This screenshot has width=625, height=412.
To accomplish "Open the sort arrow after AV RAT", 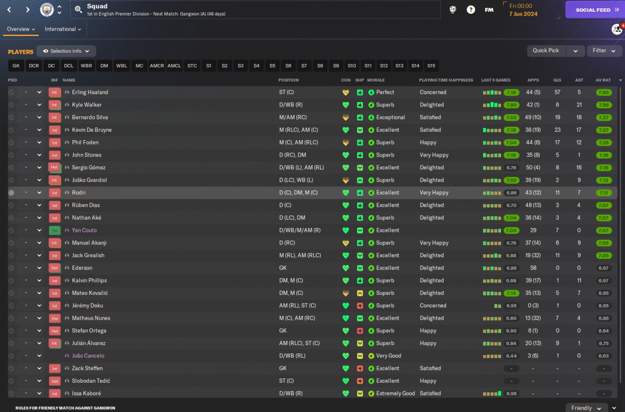I will (621, 80).
